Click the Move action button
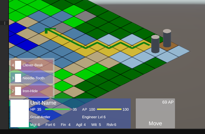This screenshot has height=134, width=205. click(x=155, y=113)
